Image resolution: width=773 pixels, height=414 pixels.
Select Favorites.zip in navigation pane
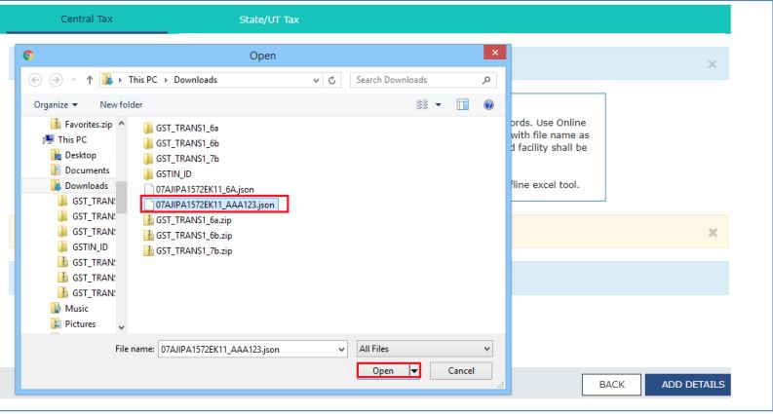point(82,125)
